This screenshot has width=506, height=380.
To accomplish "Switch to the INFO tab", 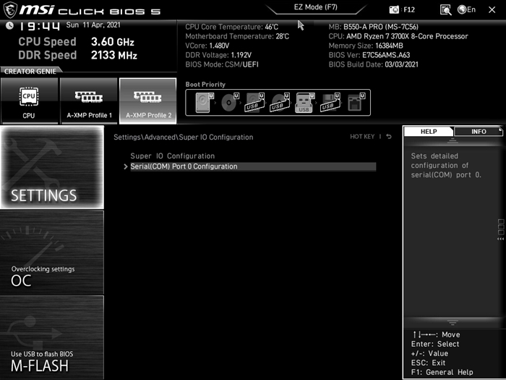I will (x=479, y=132).
